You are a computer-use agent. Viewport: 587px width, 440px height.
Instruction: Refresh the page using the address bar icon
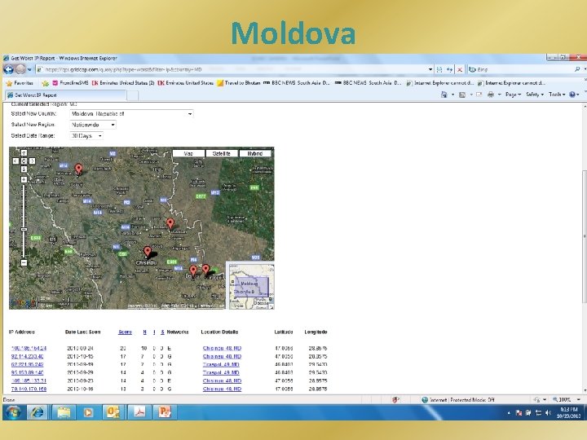coord(449,69)
